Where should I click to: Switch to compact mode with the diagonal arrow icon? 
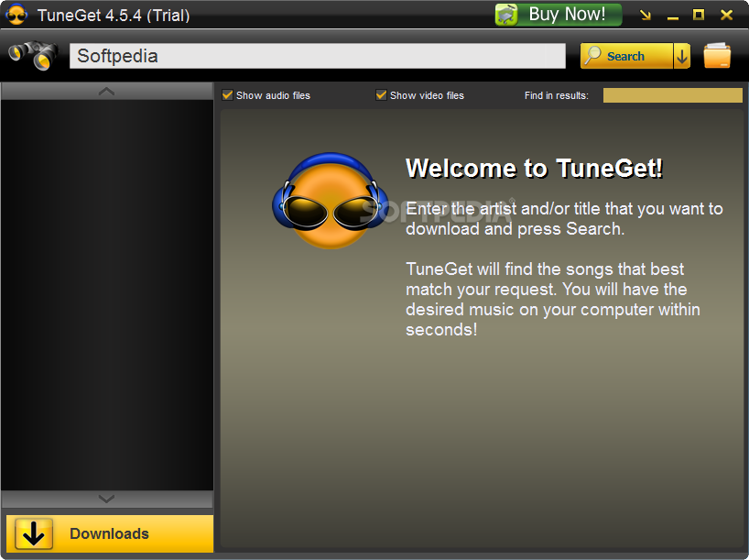[x=646, y=16]
